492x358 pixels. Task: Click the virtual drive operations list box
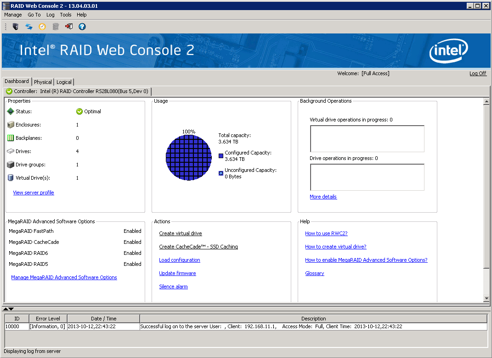tap(367, 139)
